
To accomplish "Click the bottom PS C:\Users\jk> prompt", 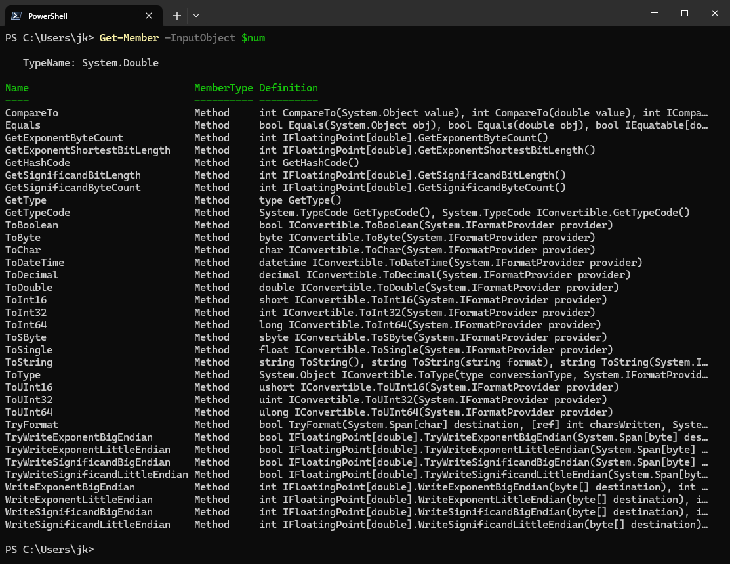I will [49, 550].
